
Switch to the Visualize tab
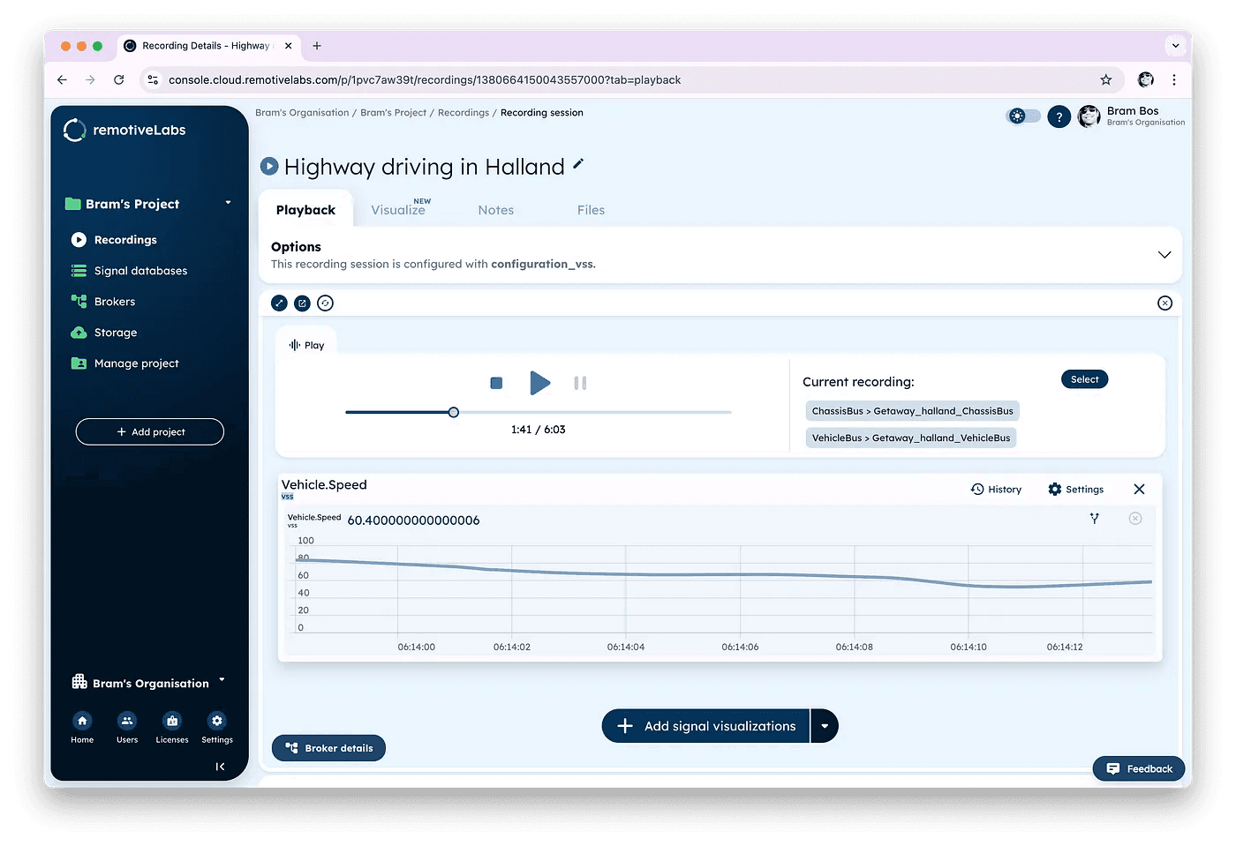399,209
